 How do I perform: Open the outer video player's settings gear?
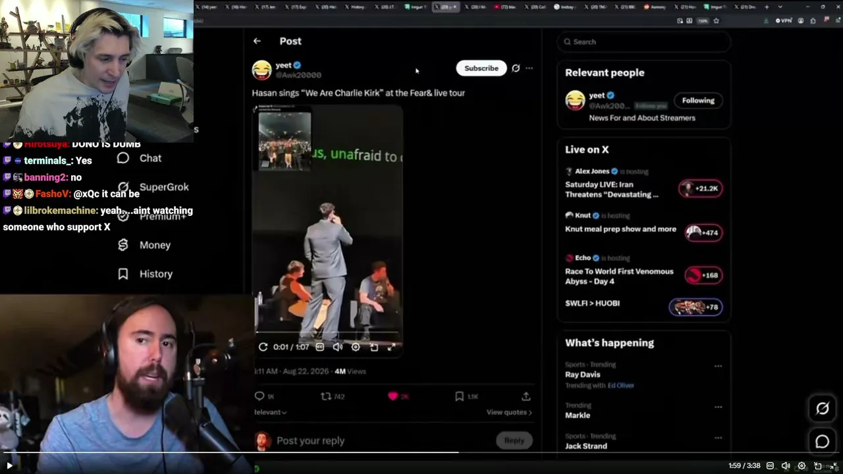tap(802, 465)
